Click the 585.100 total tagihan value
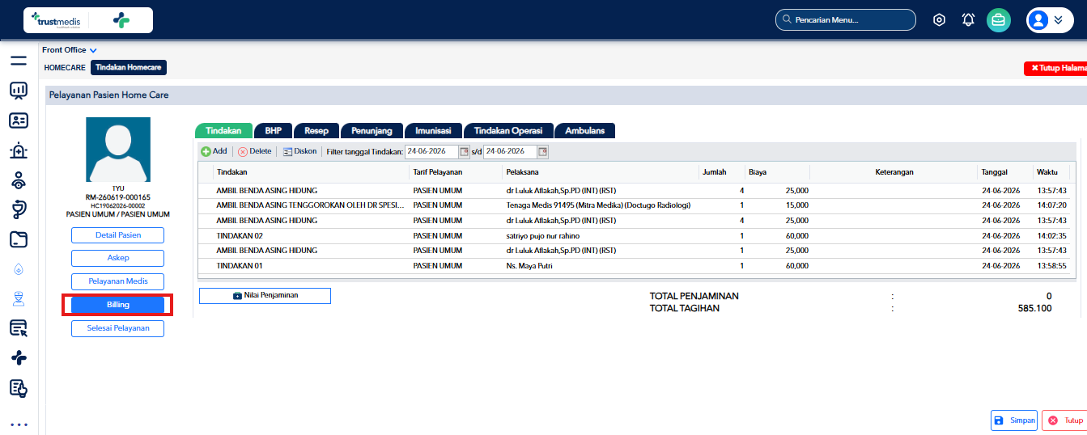 coord(1034,308)
